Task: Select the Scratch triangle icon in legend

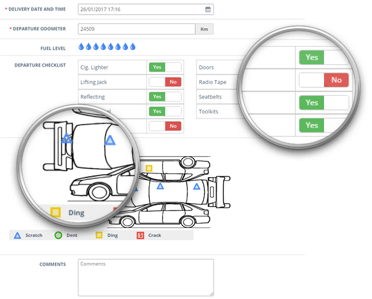Action: (x=17, y=235)
